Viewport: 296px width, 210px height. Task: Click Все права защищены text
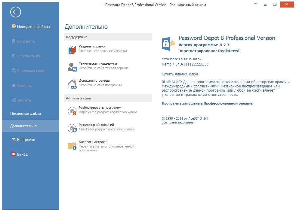tap(178, 122)
